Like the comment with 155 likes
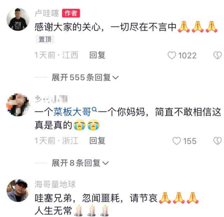This screenshot has height=217, width=224. coord(176,141)
